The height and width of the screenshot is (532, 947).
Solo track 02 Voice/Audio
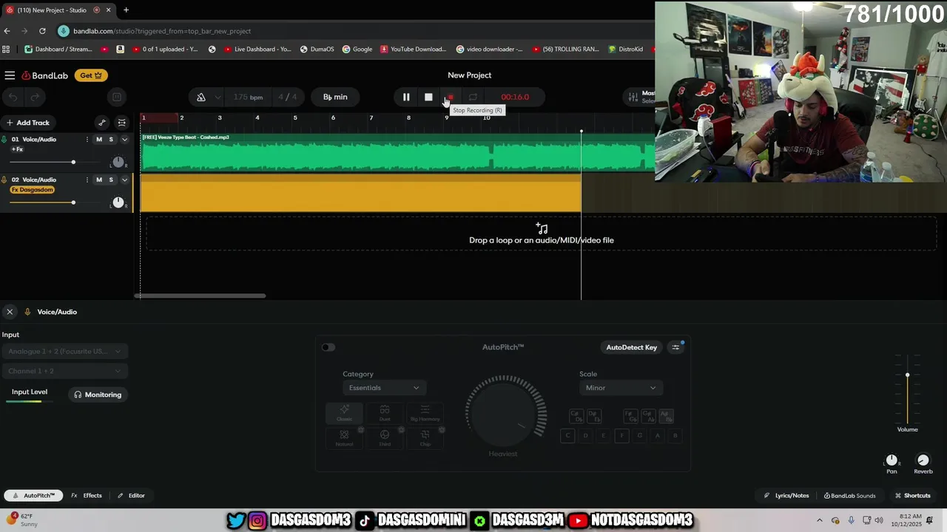[111, 180]
